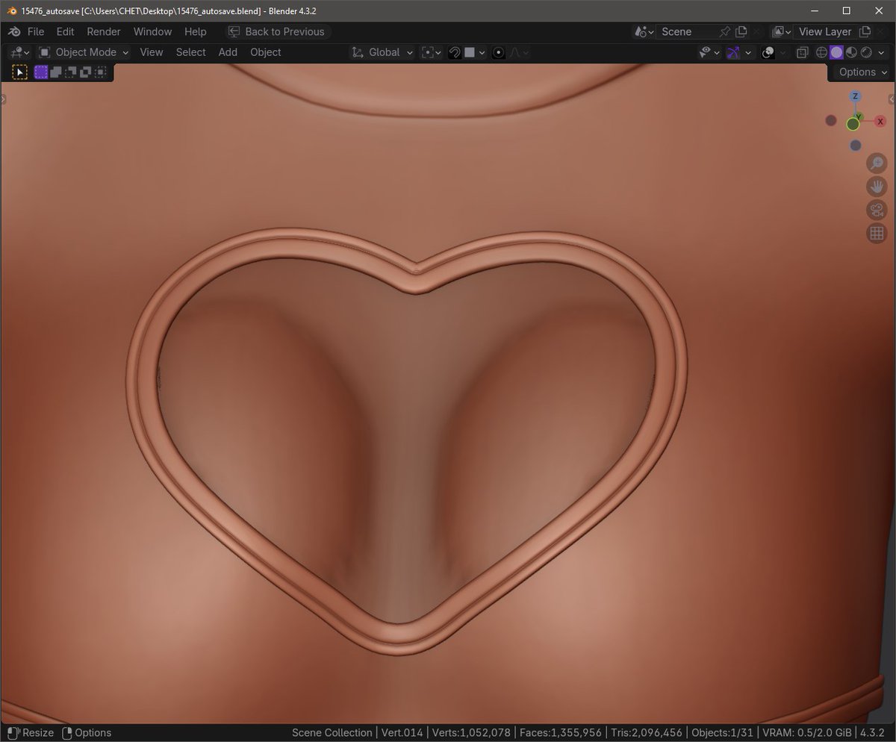Choose the set new selection mode
Screen dimensions: 896x742
pos(40,72)
